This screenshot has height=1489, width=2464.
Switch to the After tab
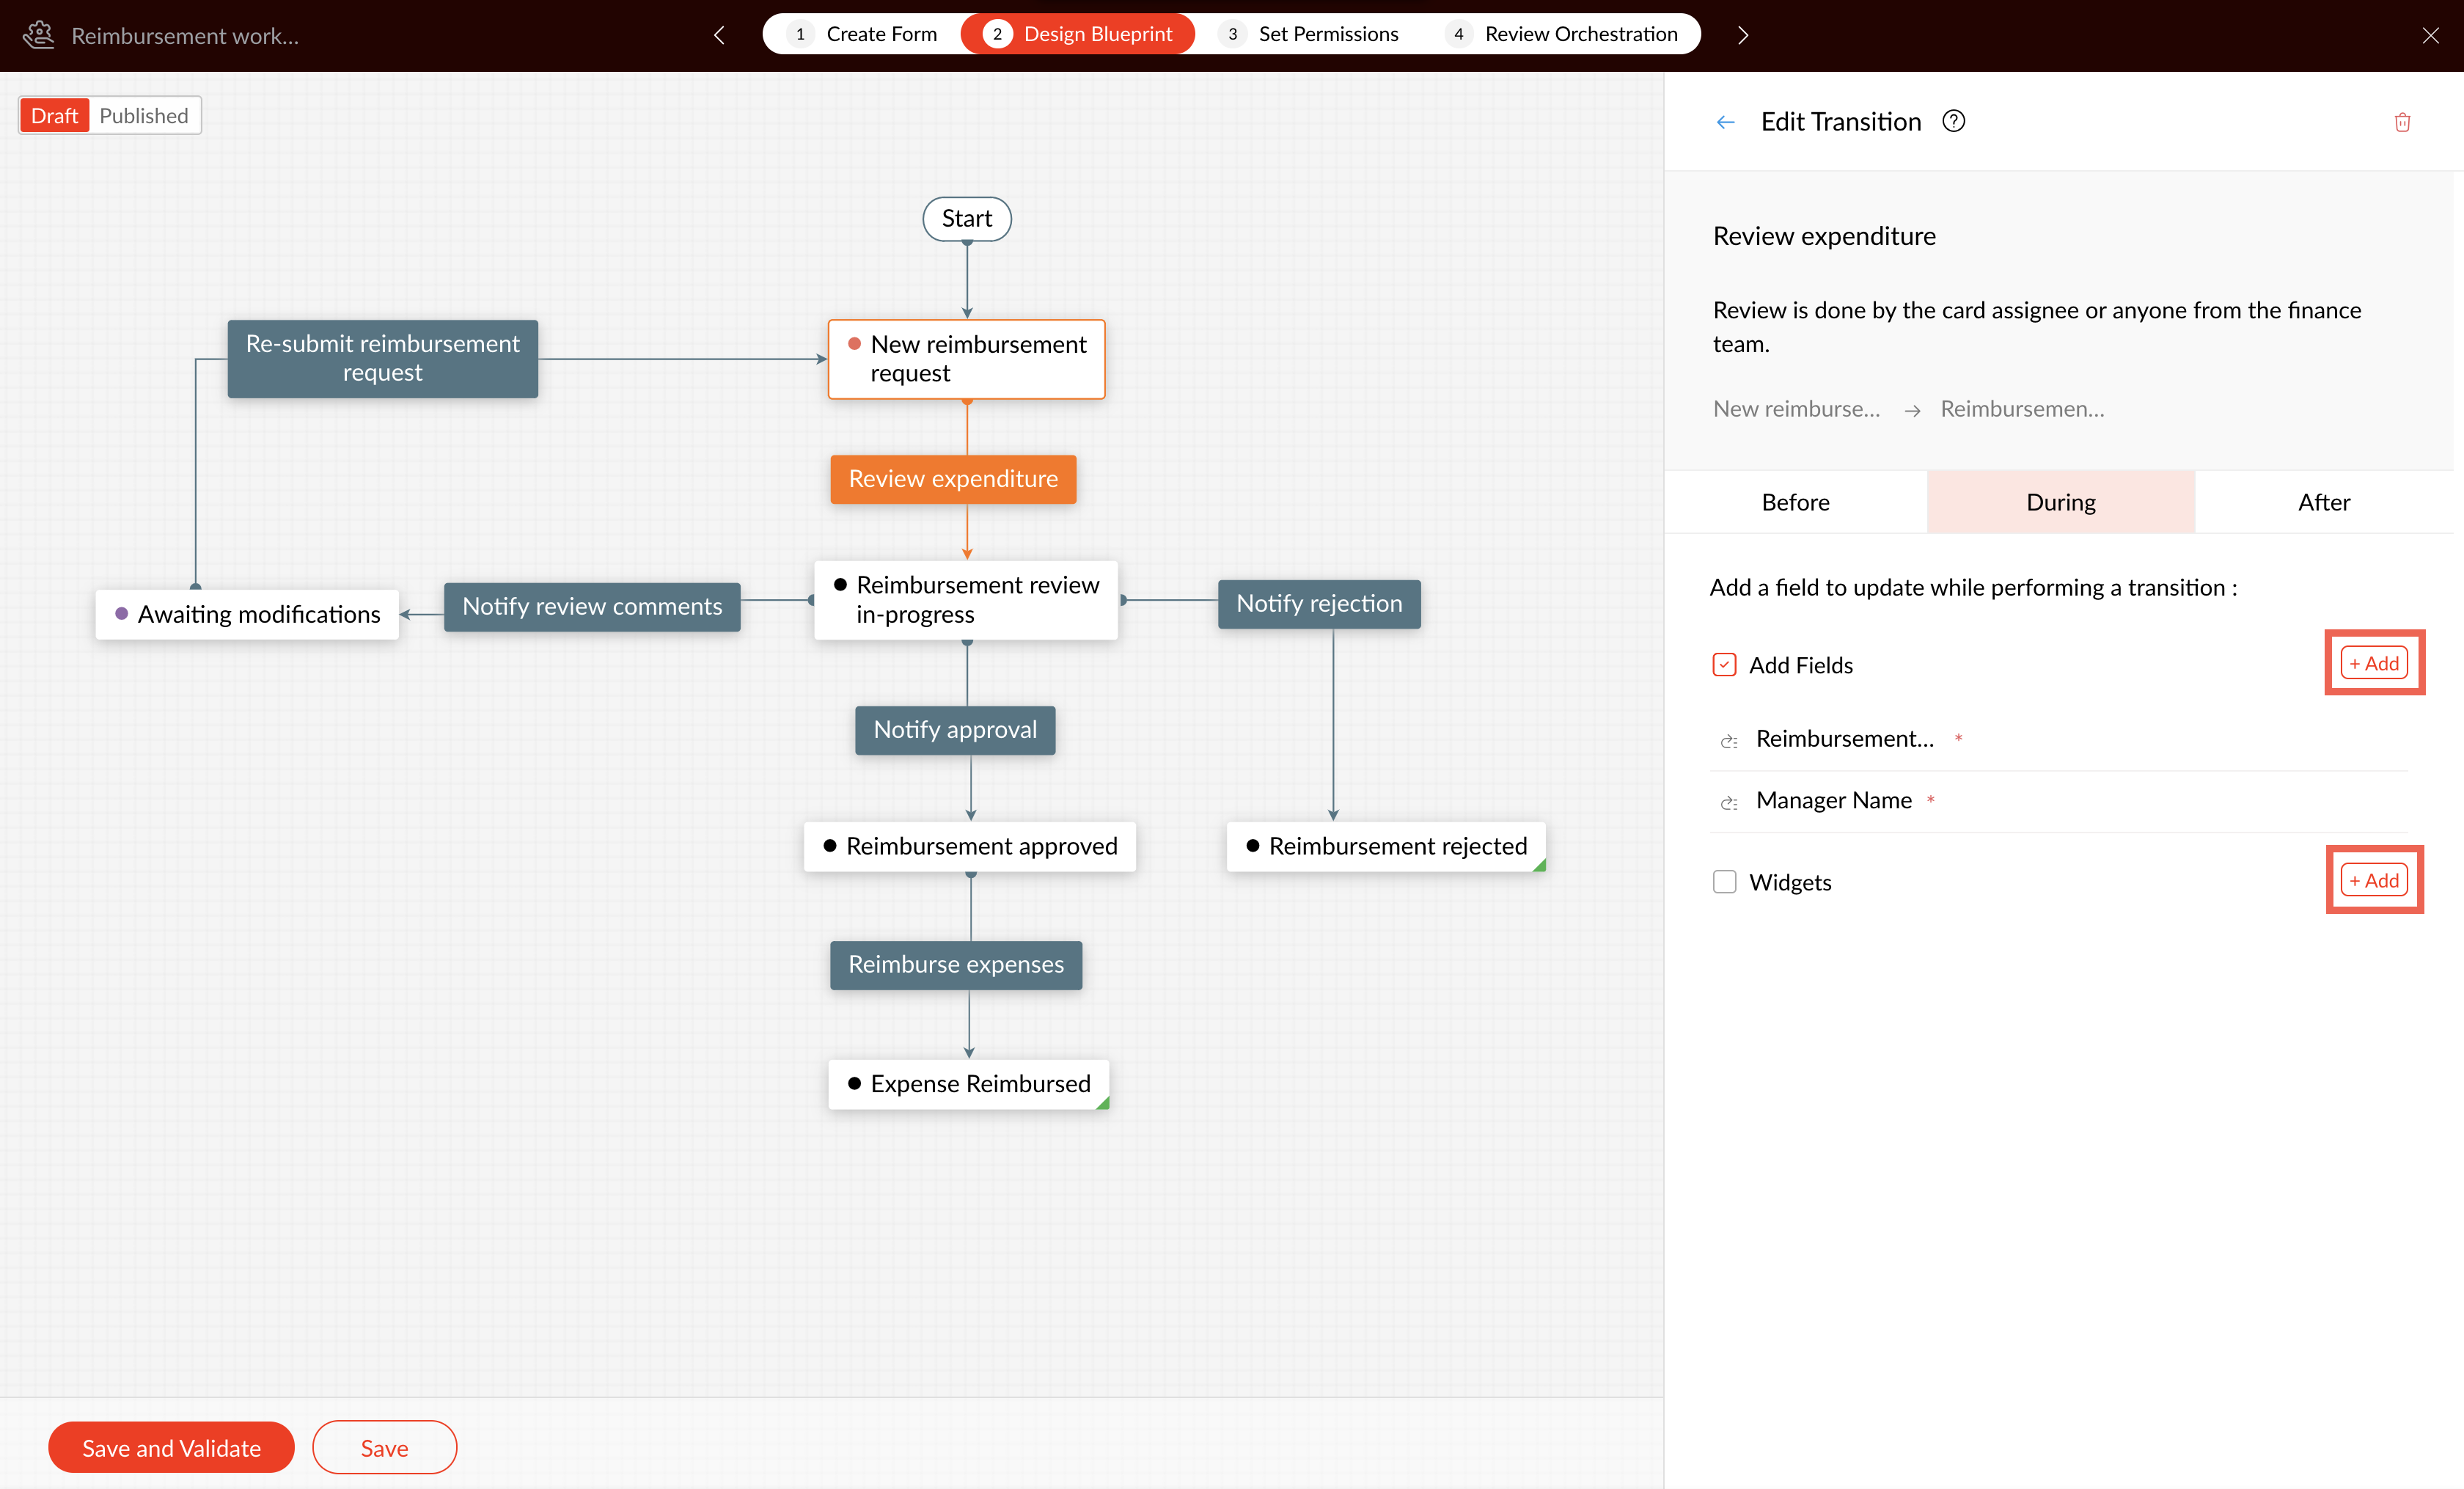click(2323, 502)
